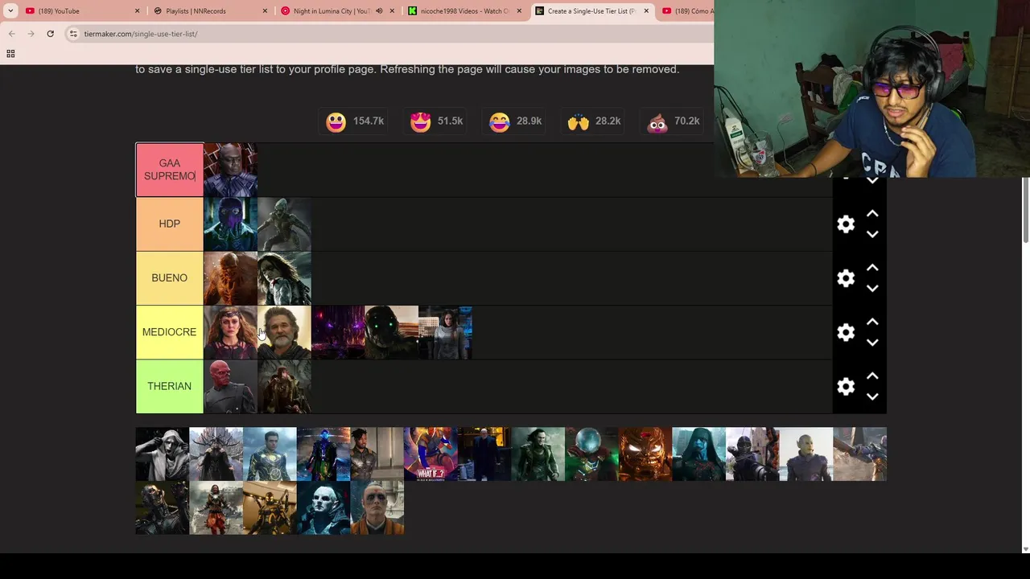Open settings gear for the THERIAN tier row
Viewport: 1030px width, 579px height.
tap(846, 386)
